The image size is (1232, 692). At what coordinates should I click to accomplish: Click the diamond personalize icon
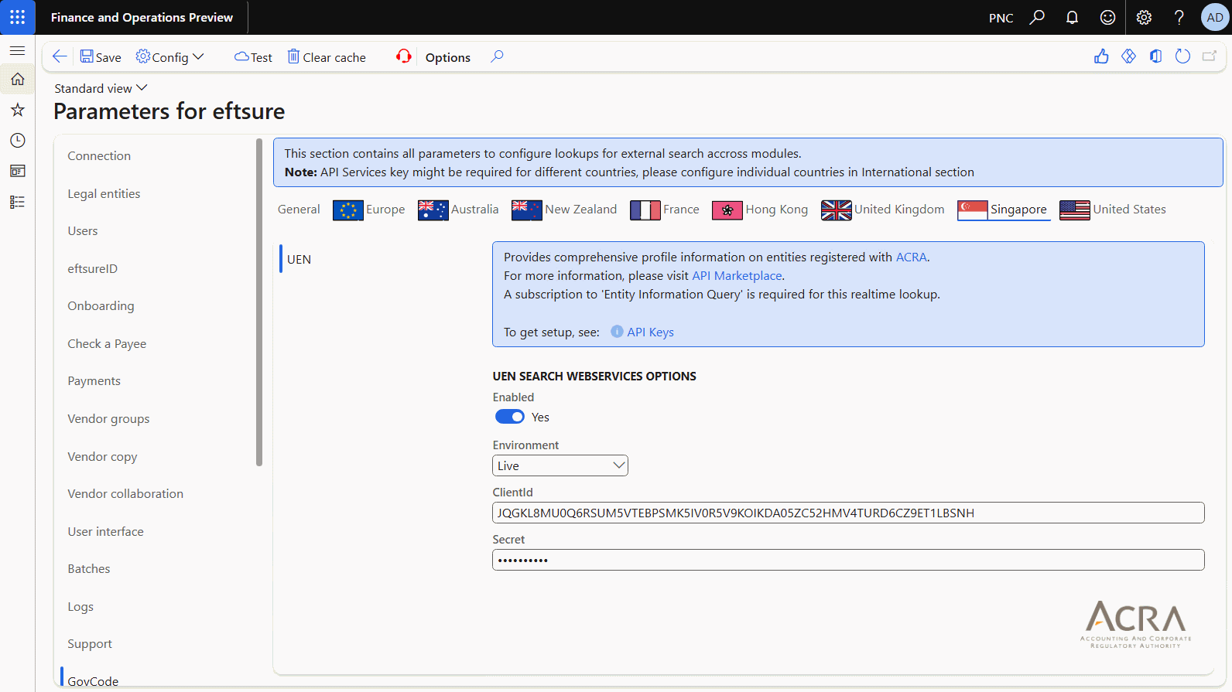pos(1128,56)
